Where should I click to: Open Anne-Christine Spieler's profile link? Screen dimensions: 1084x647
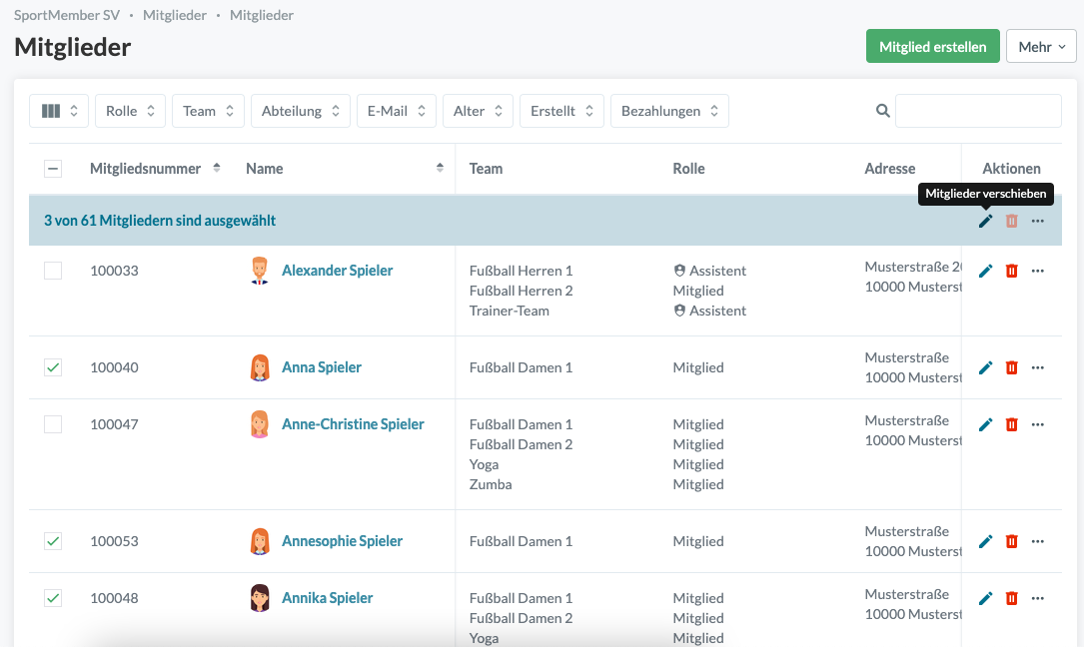pyautogui.click(x=353, y=424)
